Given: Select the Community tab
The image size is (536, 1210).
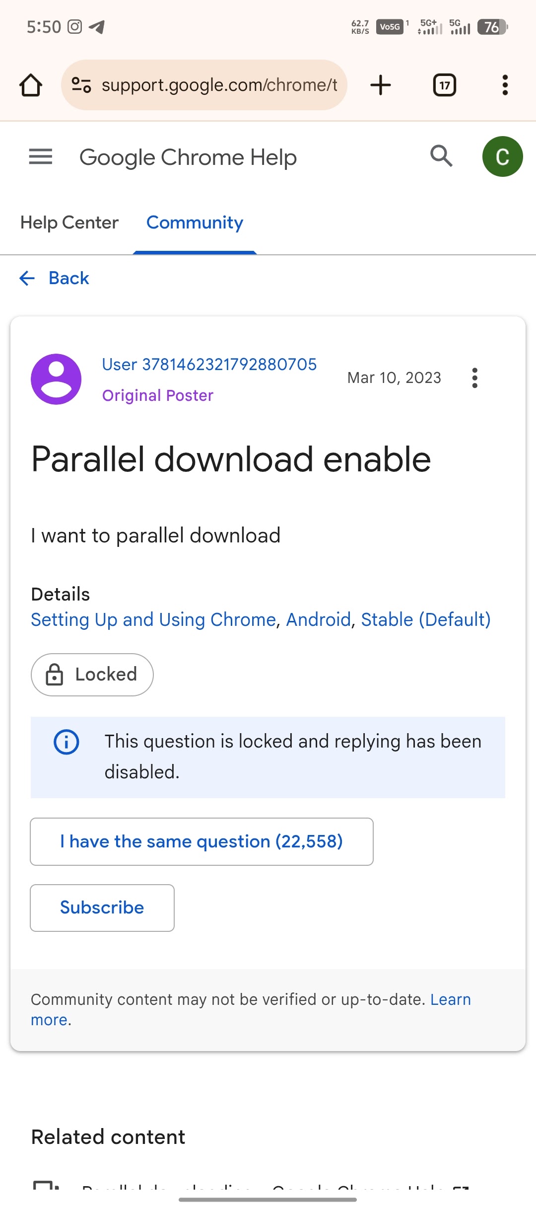Looking at the screenshot, I should pyautogui.click(x=195, y=223).
